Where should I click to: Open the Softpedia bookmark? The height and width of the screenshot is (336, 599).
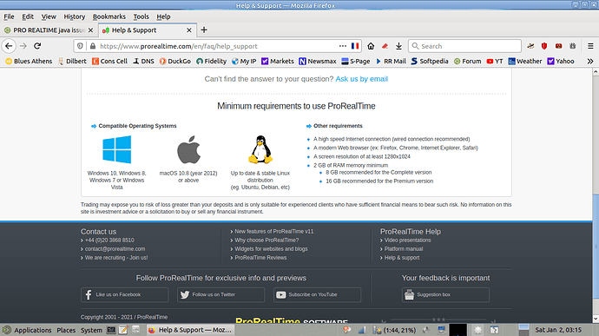(x=430, y=61)
